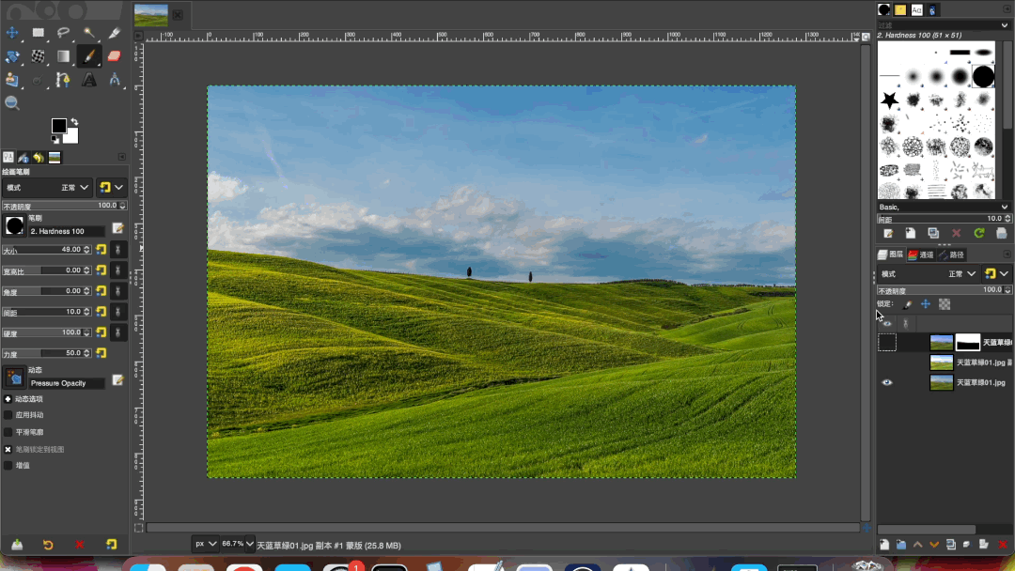Delete tool preset red X
Viewport: 1015px width, 571px height.
click(80, 545)
